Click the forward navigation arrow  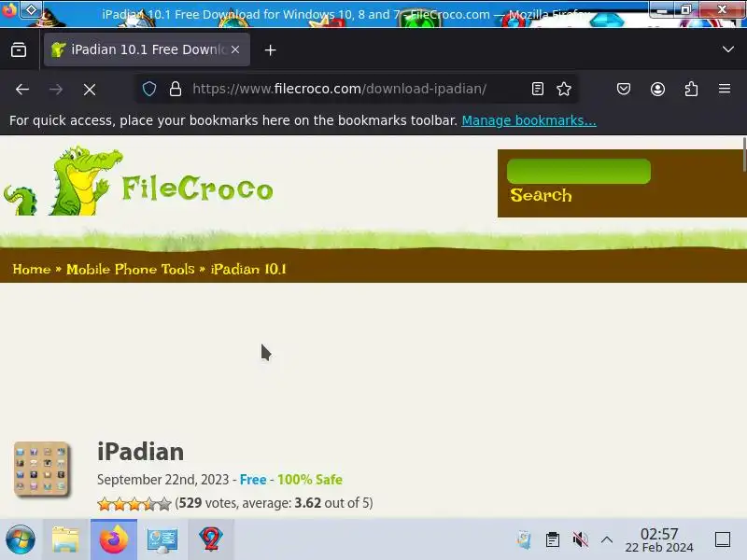tap(56, 89)
